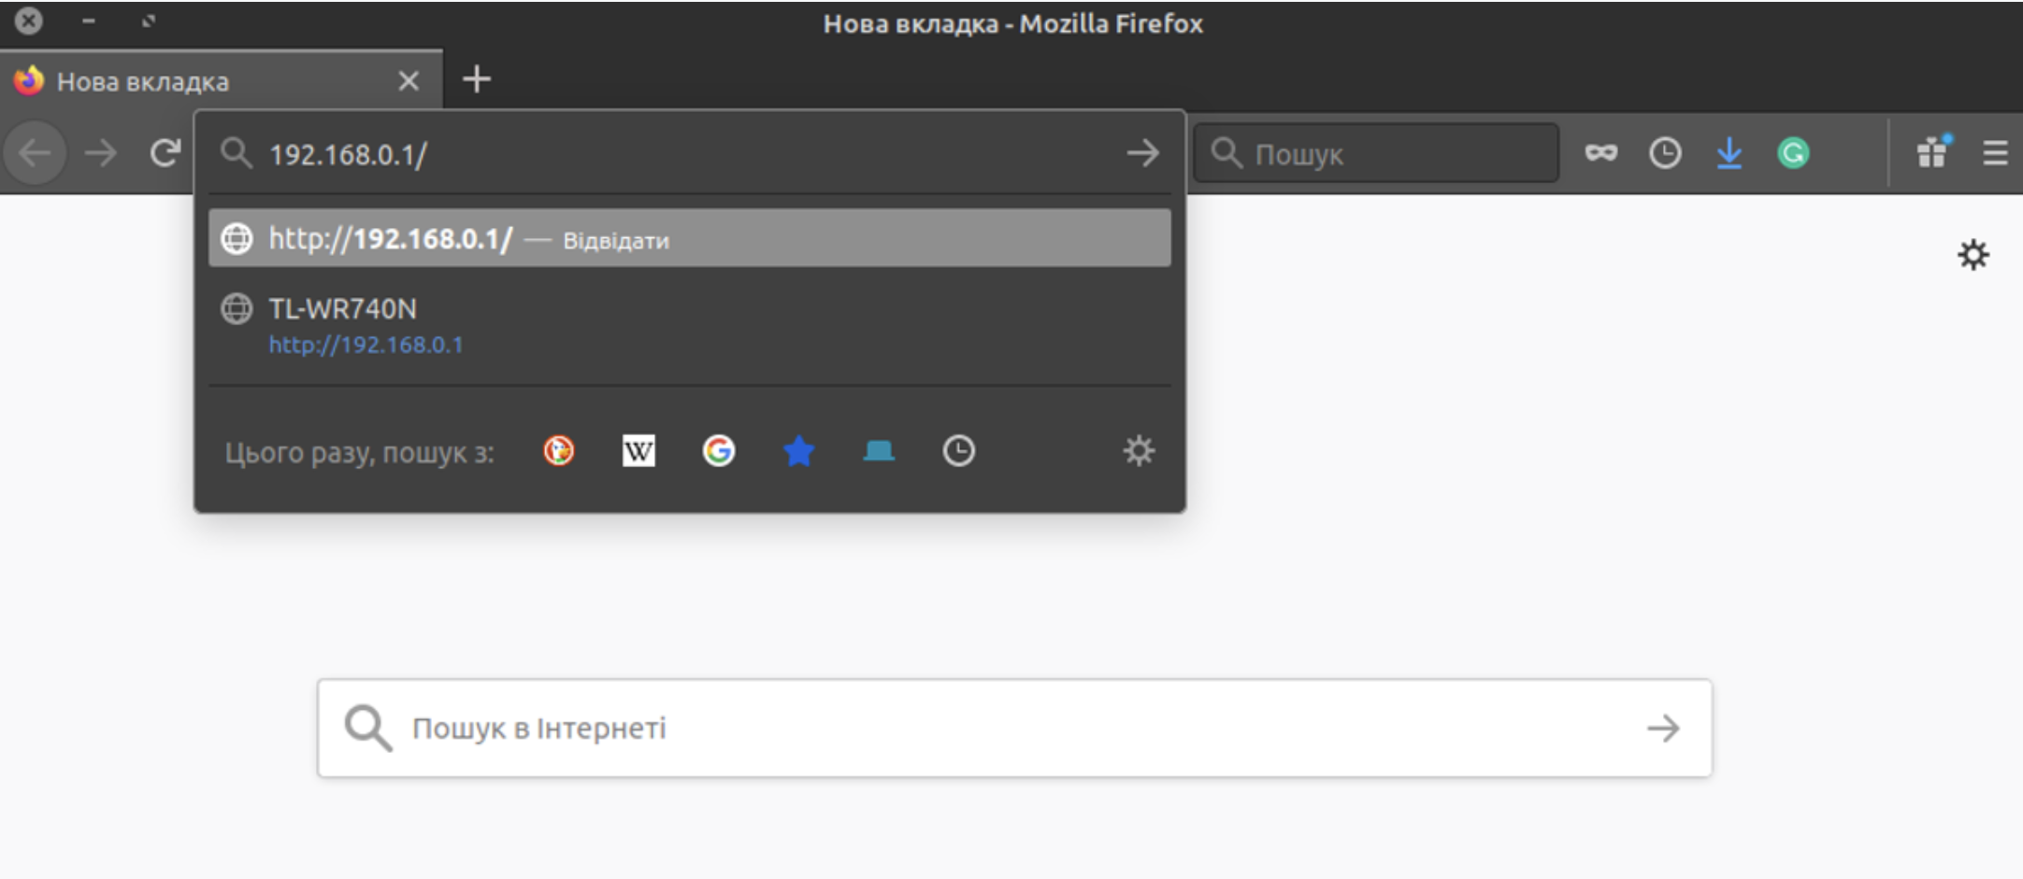The height and width of the screenshot is (879, 2023).
Task: Open search settings gear in dropdown
Action: click(x=1138, y=451)
